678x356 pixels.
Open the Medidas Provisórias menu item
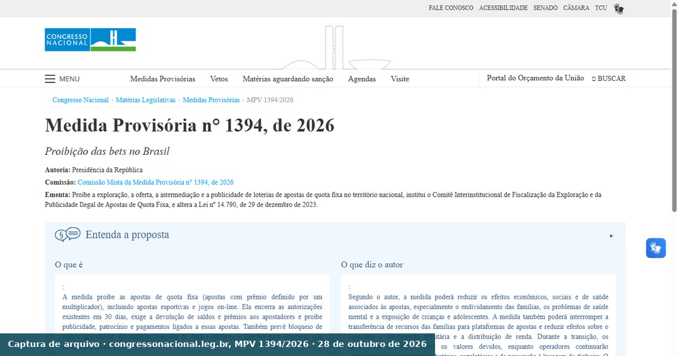pyautogui.click(x=163, y=79)
